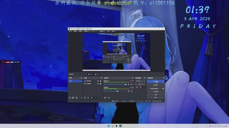This screenshot has height=128, width=229.
Task: Add a scene transition with plus icon
Action: coord(137,87)
